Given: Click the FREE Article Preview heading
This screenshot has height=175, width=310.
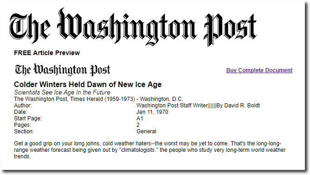Looking at the screenshot, I should point(47,53).
